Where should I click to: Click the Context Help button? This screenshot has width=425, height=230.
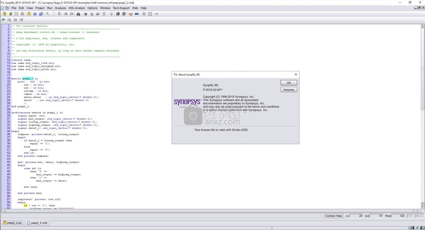point(334,216)
